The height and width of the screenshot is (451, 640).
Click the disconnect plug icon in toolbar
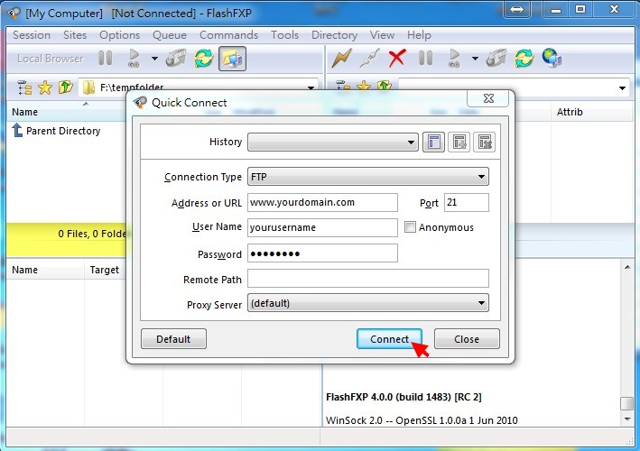tap(368, 59)
